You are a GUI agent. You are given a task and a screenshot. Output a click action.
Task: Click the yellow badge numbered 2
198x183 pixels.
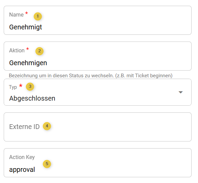click(x=40, y=51)
